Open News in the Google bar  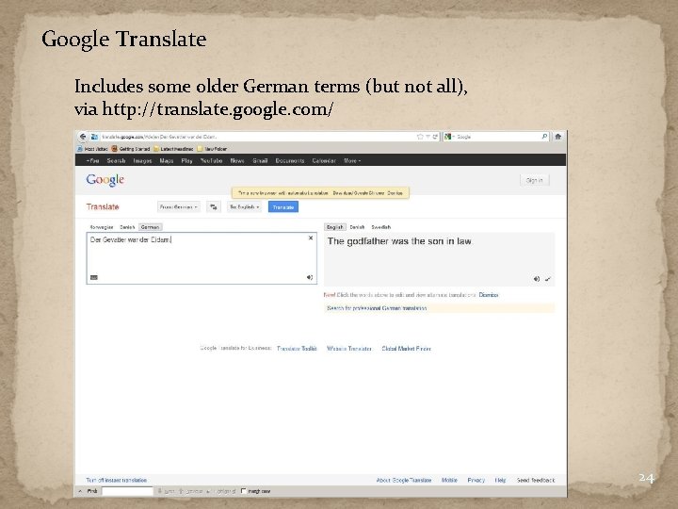coord(237,160)
